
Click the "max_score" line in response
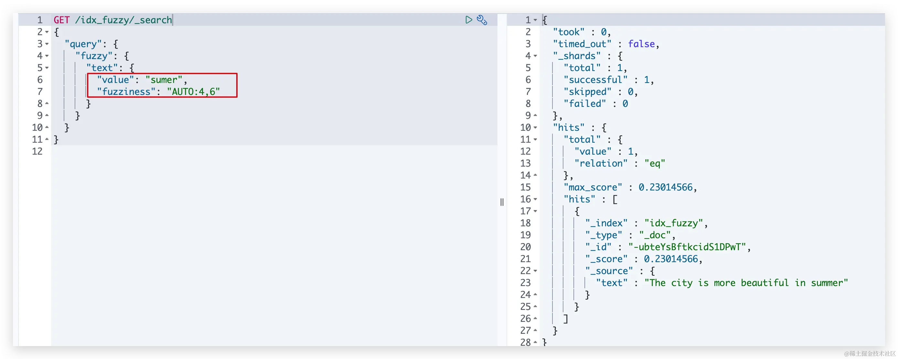coord(593,187)
